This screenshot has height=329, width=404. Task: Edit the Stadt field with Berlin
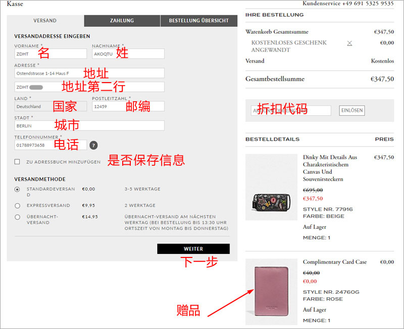[89, 125]
